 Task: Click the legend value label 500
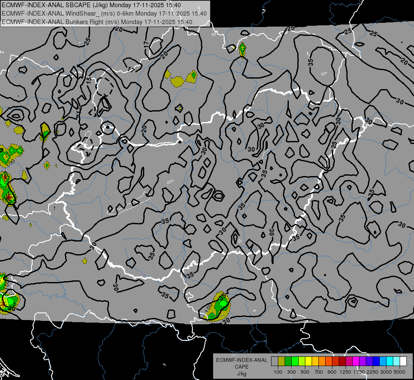[x=305, y=372]
